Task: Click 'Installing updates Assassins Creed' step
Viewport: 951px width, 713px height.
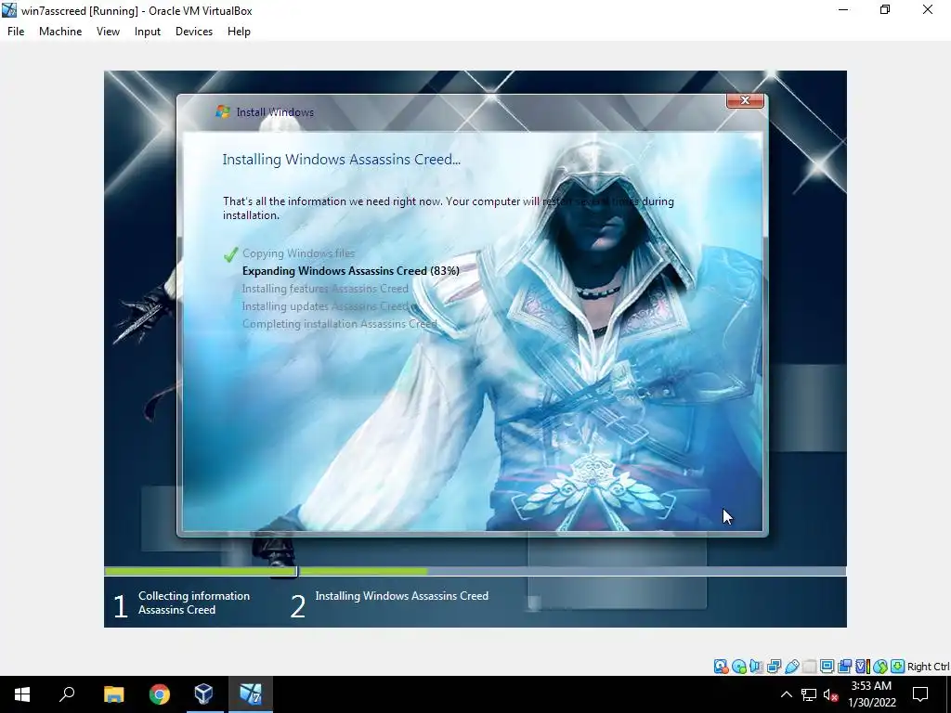Action: [x=325, y=306]
